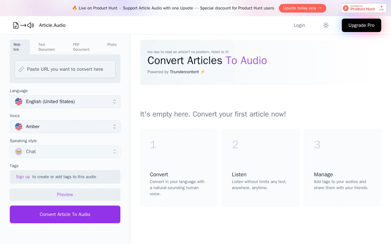
Task: Open the Voice dropdown showing Amber
Action: coord(65,127)
